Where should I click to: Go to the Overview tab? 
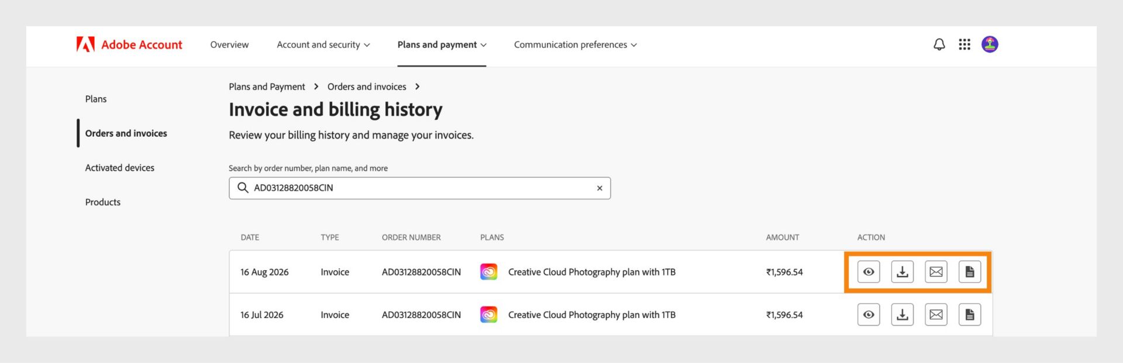tap(229, 44)
